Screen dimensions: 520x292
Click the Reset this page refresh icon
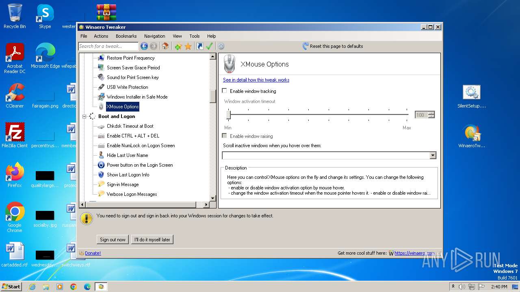click(x=305, y=46)
